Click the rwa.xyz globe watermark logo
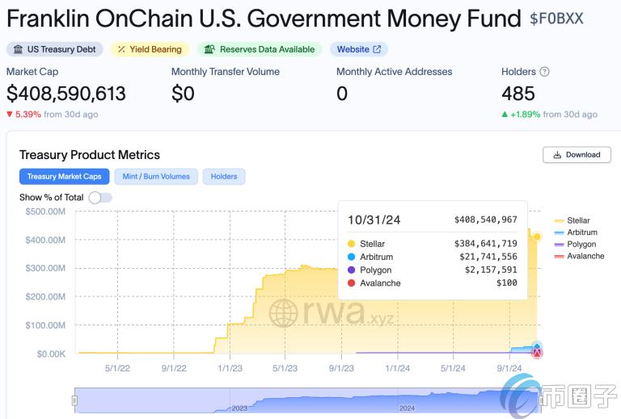 tap(284, 313)
